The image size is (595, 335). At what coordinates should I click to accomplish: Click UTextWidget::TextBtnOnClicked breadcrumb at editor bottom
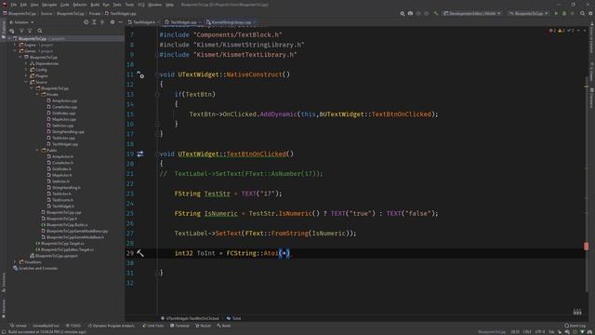coord(190,318)
